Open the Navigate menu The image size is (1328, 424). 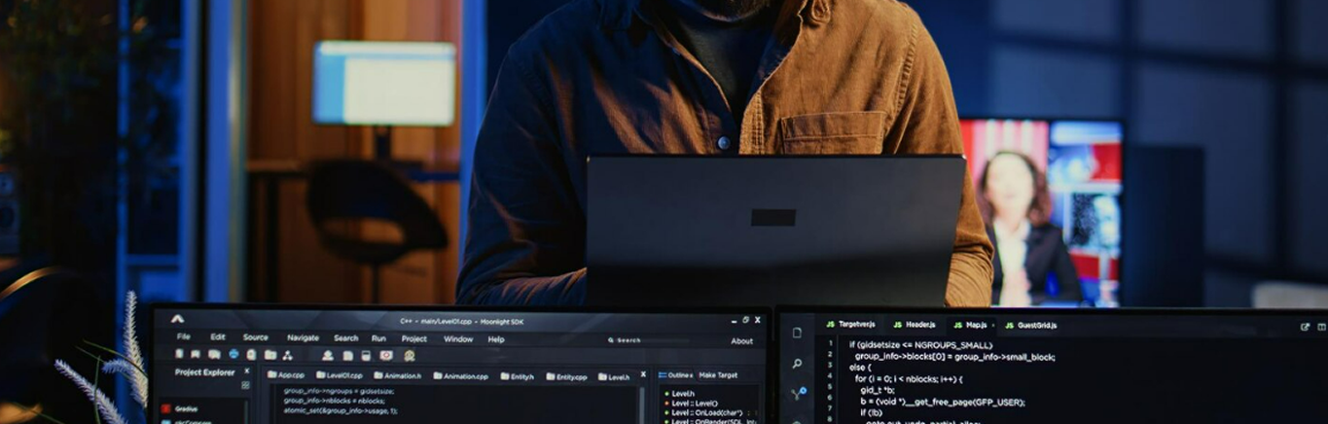coord(304,337)
